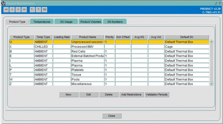Go to next record with > button
This screenshot has height=124, width=223.
(x=18, y=10)
